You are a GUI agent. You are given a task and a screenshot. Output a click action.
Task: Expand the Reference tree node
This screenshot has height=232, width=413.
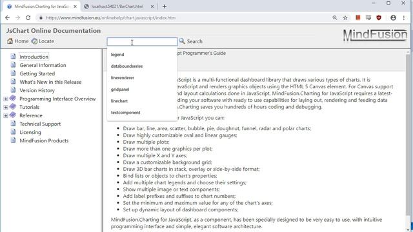click(6, 116)
